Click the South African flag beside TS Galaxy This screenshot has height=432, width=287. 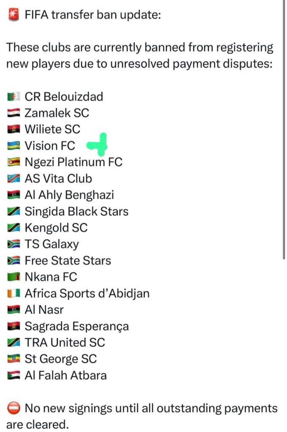pos(14,244)
